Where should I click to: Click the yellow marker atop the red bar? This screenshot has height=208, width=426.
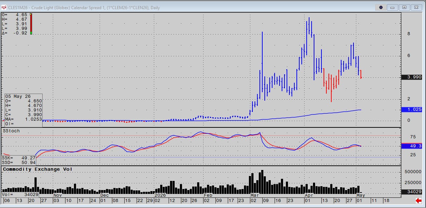click(31, 14)
